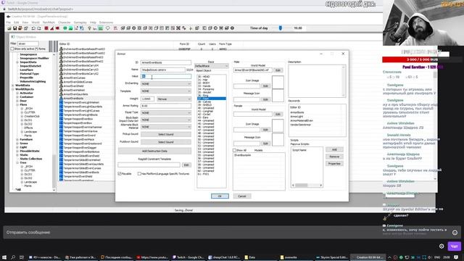Open the Windows Start menu
The image size is (464, 261).
point(4,257)
